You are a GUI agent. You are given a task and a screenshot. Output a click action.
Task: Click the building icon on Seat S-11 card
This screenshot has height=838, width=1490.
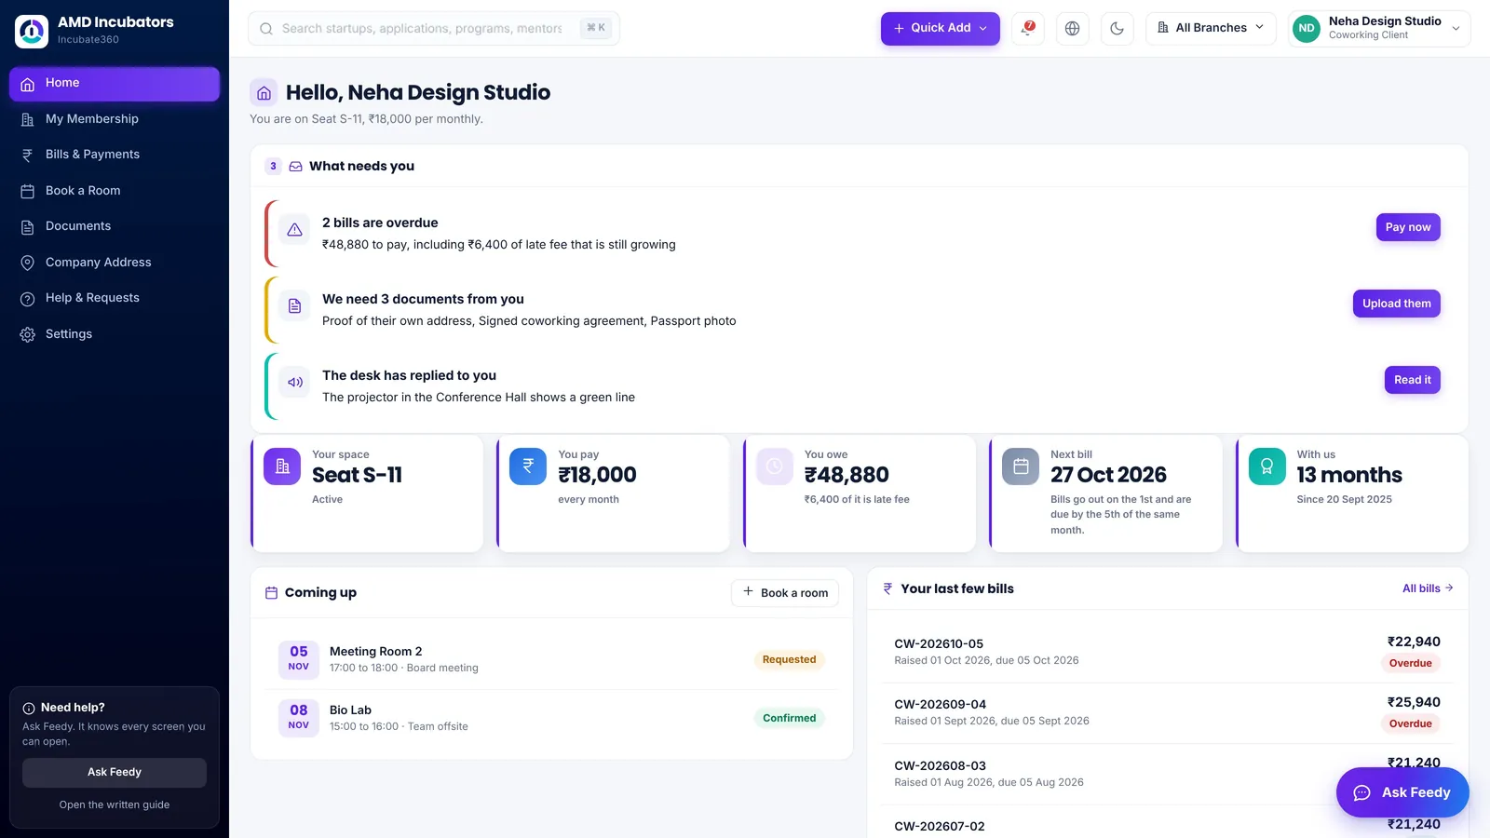[282, 466]
